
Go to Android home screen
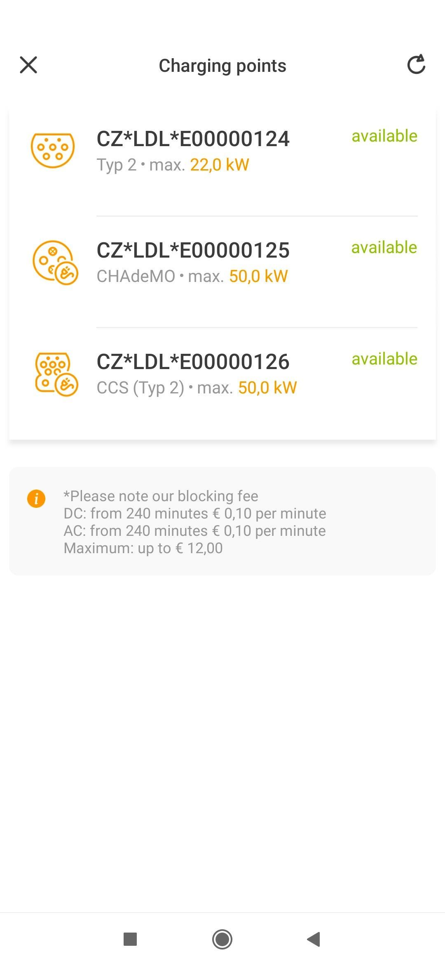222,939
